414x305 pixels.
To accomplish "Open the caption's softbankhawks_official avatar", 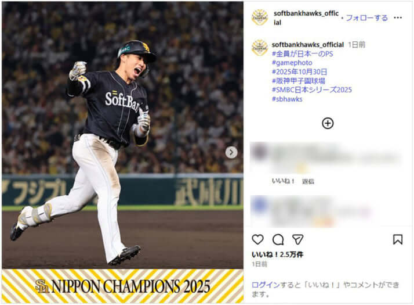I will pos(260,48).
